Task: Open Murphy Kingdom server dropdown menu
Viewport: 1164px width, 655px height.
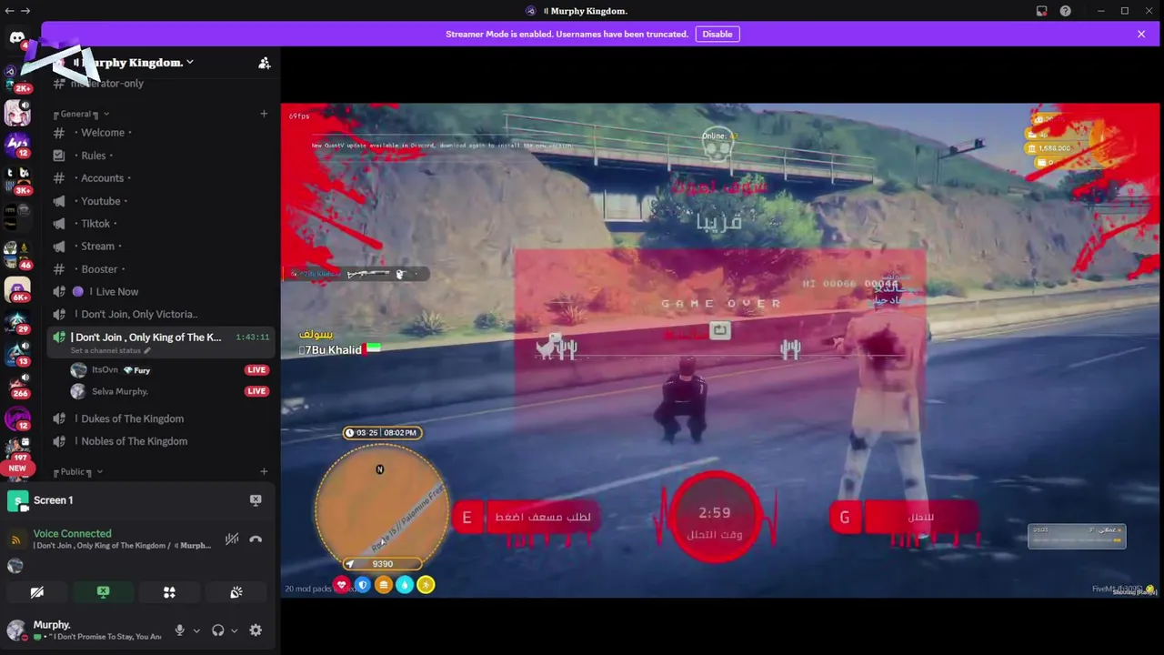Action: tap(133, 63)
